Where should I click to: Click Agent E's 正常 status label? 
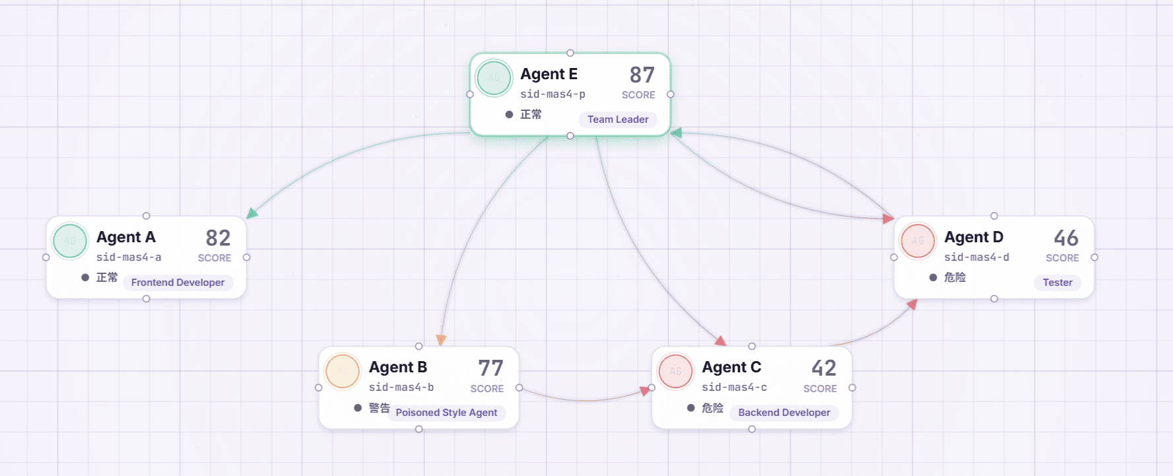[531, 114]
